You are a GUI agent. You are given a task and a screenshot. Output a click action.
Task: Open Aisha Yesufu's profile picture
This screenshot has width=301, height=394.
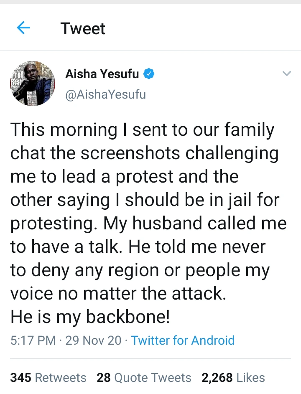(x=33, y=83)
